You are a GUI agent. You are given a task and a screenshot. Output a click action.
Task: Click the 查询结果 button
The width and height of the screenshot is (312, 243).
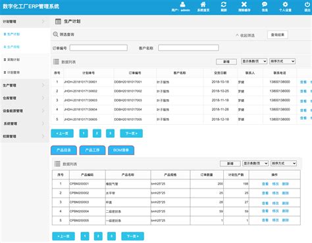tap(278, 35)
